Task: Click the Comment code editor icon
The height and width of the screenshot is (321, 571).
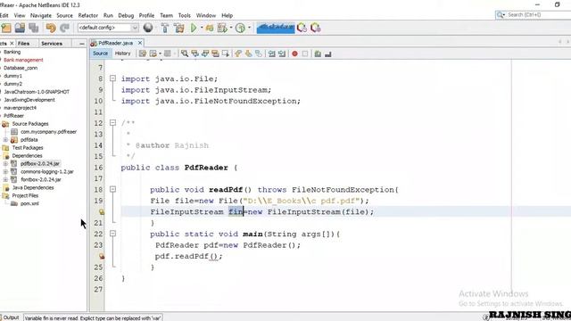Action: (318, 53)
